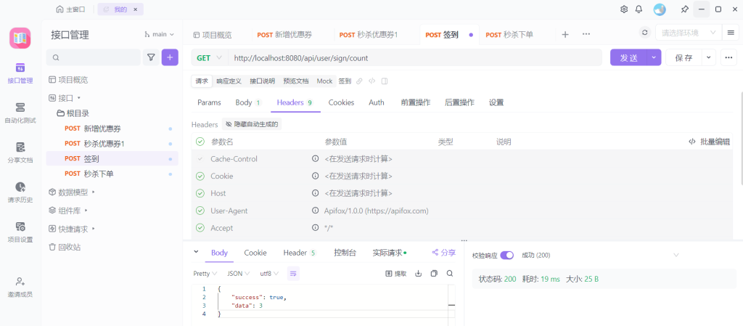Open 请求历史 in the left sidebar
Image resolution: width=743 pixels, height=326 pixels.
[20, 192]
